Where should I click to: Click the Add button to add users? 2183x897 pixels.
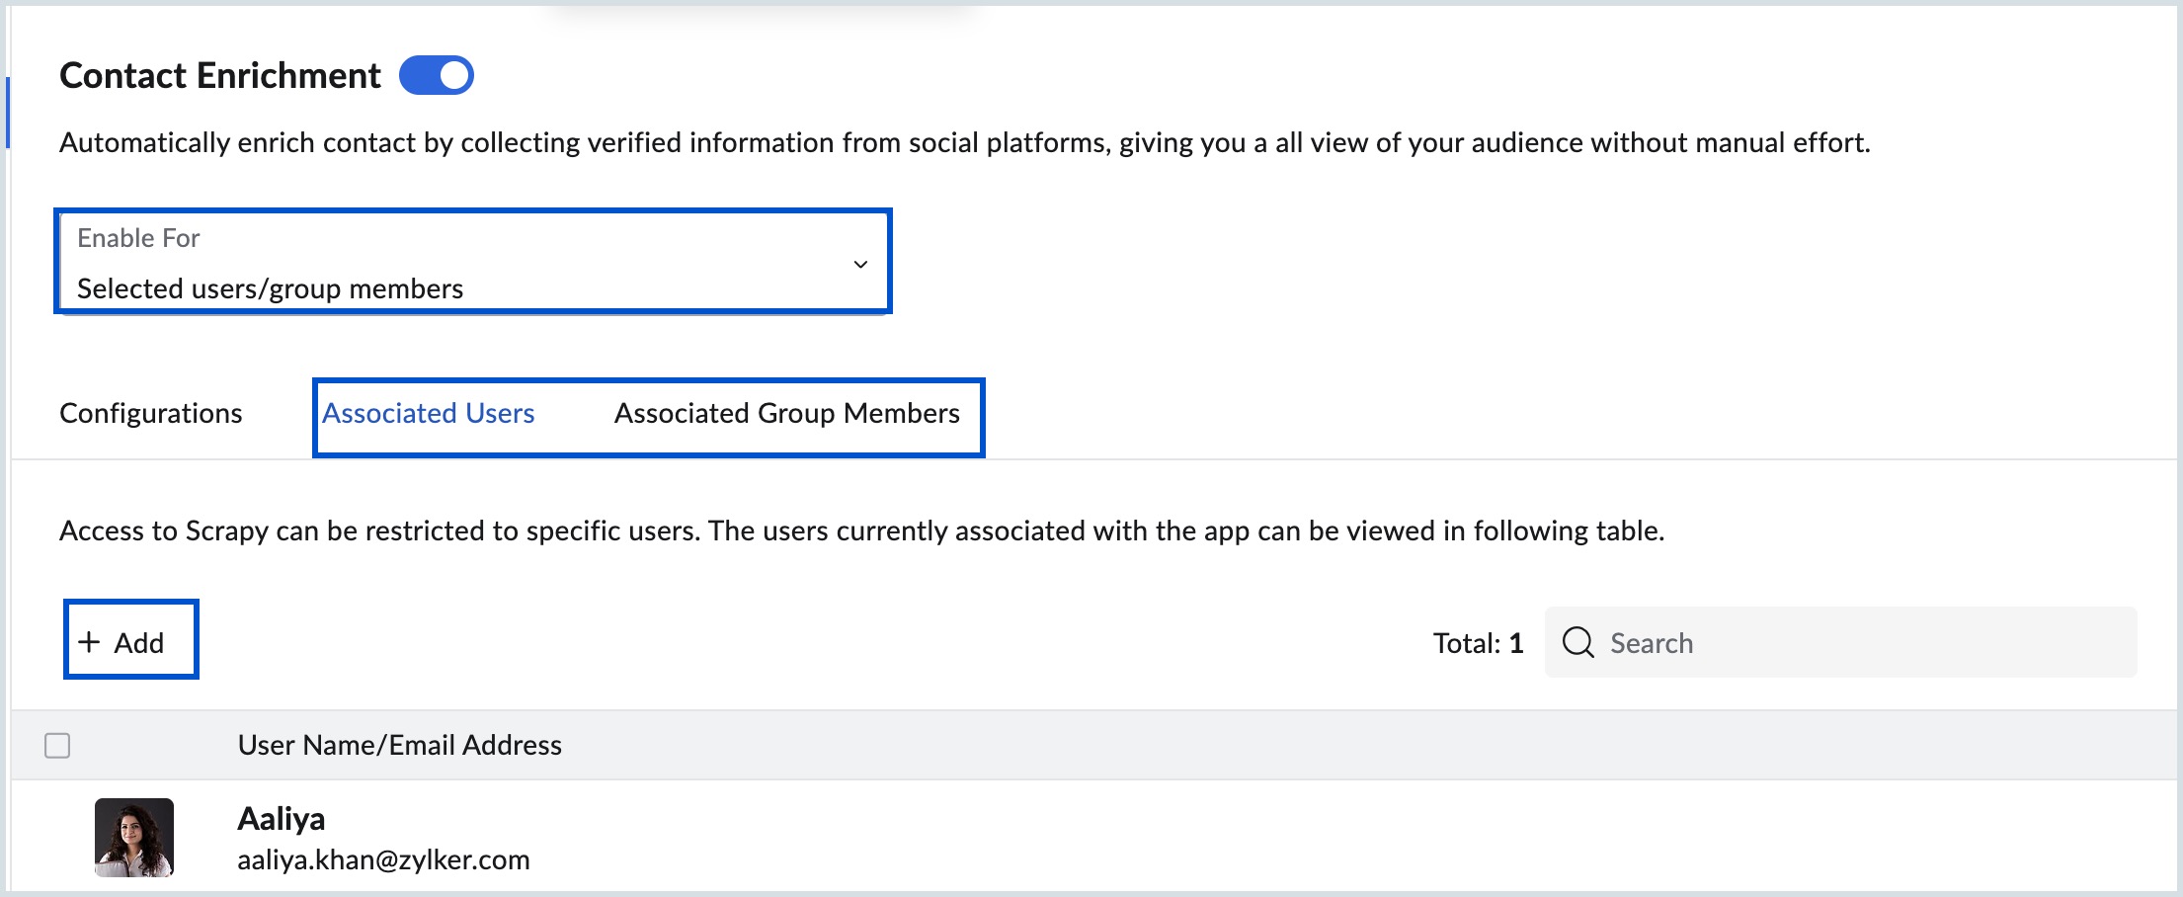[x=129, y=640]
